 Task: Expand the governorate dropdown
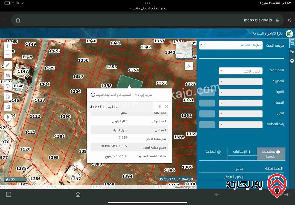pyautogui.click(x=241, y=71)
